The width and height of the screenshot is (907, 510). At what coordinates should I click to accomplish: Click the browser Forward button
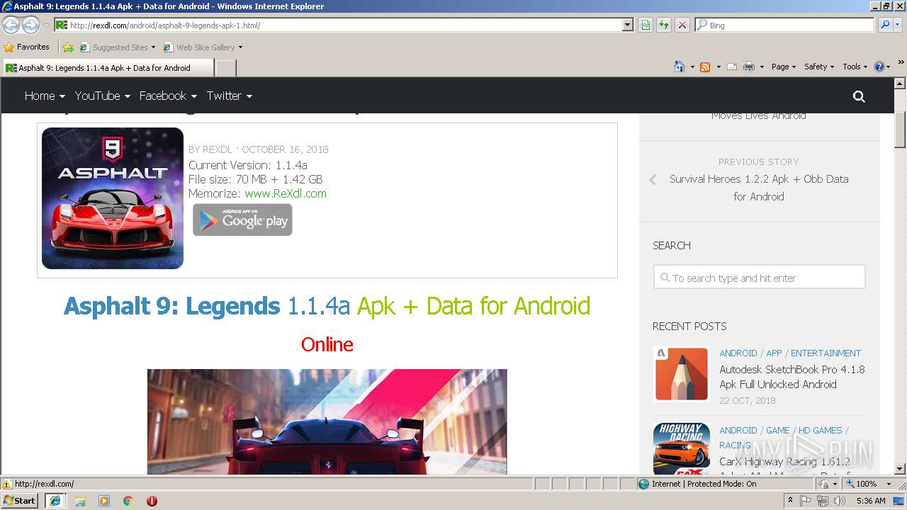click(x=30, y=25)
